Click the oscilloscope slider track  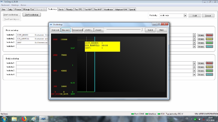(x=124, y=30)
